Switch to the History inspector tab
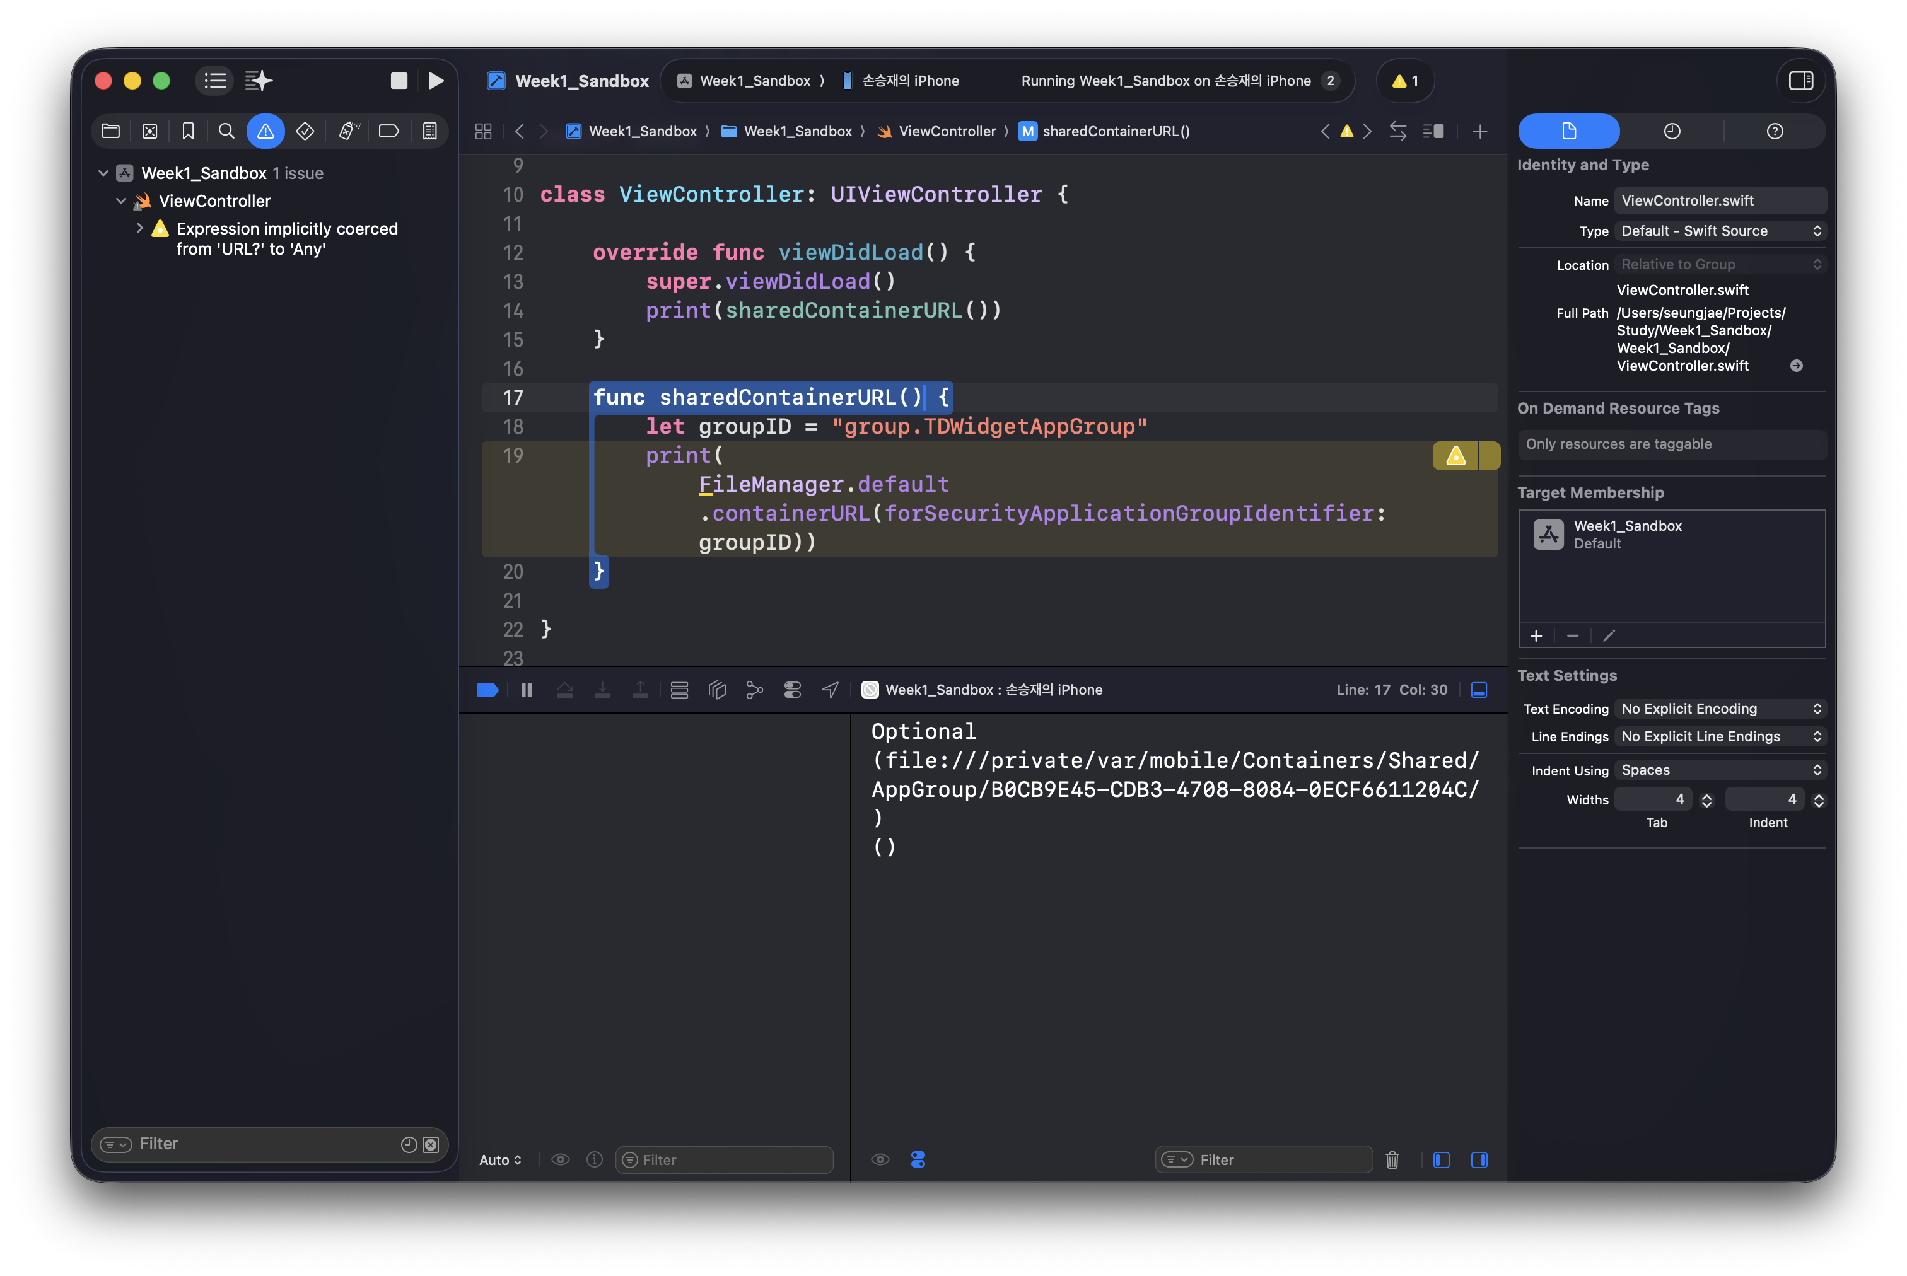This screenshot has height=1276, width=1907. 1672,131
